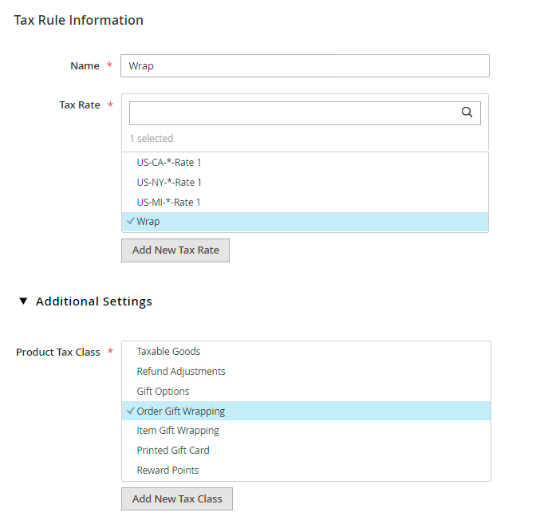
Task: Click the checkmark icon beside Wrap
Action: click(130, 222)
